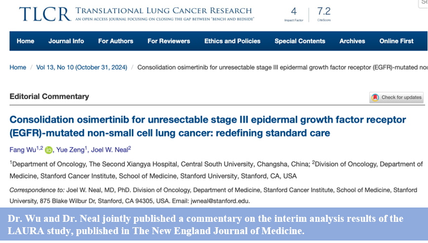The image size is (428, 243).
Task: Click author name Fang Wu
Action: coord(21,150)
